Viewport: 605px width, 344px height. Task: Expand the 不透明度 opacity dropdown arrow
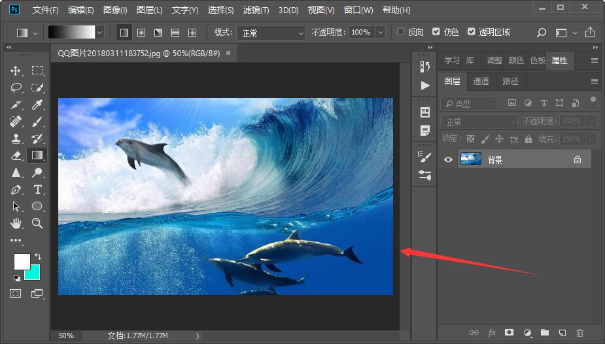pyautogui.click(x=381, y=33)
